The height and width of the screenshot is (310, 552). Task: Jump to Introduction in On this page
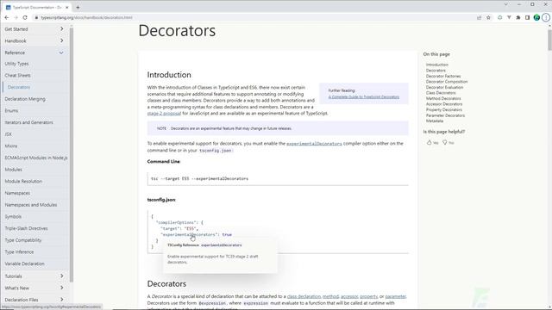(437, 65)
